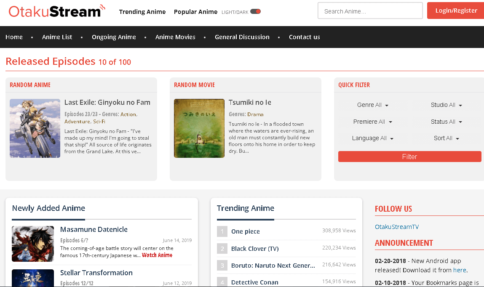Toggle the Light/Dark mode switch
The width and height of the screenshot is (484, 287).
coord(255,12)
